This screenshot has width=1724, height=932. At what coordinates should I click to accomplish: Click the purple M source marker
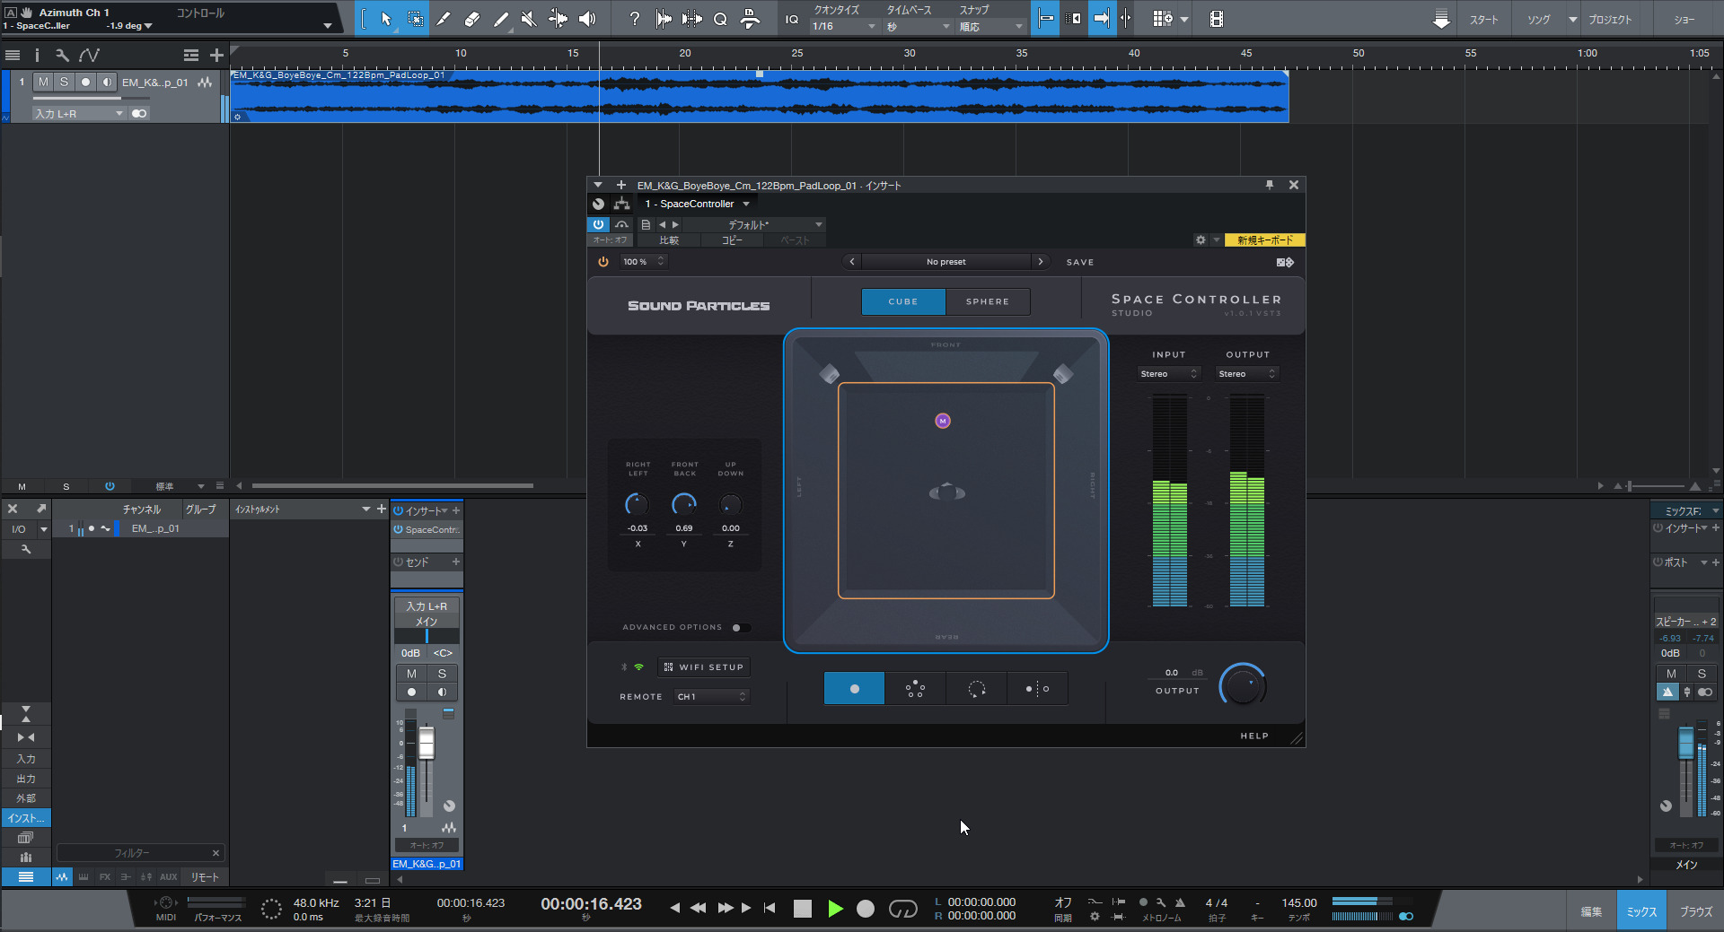[x=943, y=421]
